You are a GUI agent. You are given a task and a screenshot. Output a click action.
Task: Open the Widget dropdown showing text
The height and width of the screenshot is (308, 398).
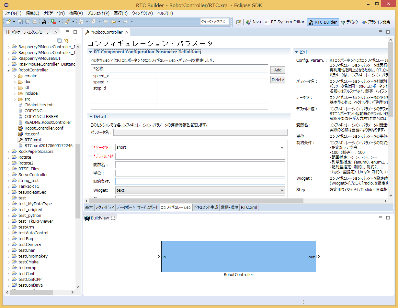point(200,190)
